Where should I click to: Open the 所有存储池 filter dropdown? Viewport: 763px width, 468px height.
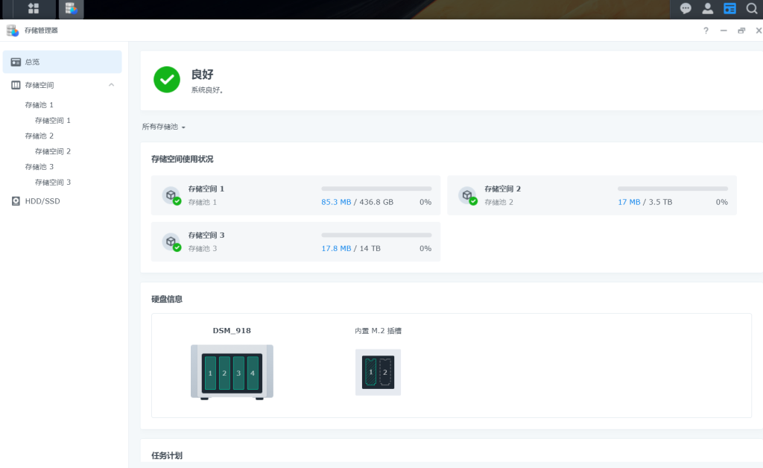164,126
